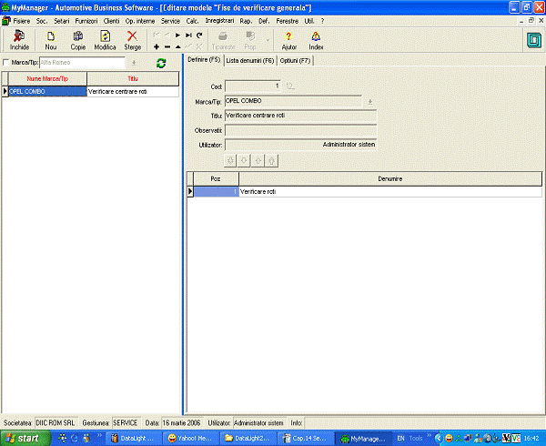Click the Observatii input field

click(x=300, y=130)
